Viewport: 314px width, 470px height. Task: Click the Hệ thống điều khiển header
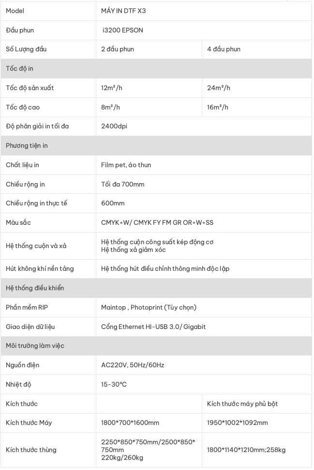pyautogui.click(x=156, y=288)
